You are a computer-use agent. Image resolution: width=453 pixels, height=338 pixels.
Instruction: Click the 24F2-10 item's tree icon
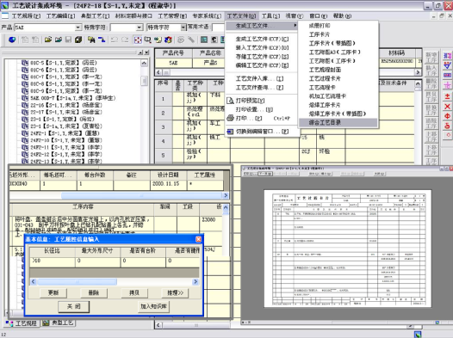[x=25, y=140]
